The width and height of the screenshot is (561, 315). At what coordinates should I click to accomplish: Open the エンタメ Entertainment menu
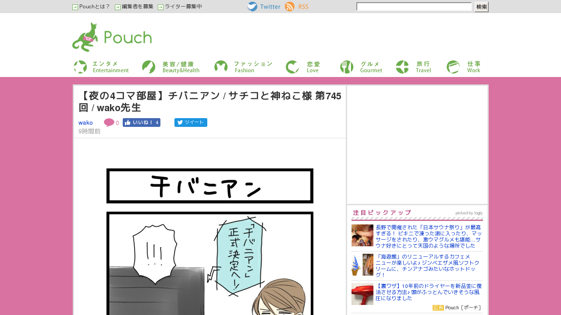101,67
